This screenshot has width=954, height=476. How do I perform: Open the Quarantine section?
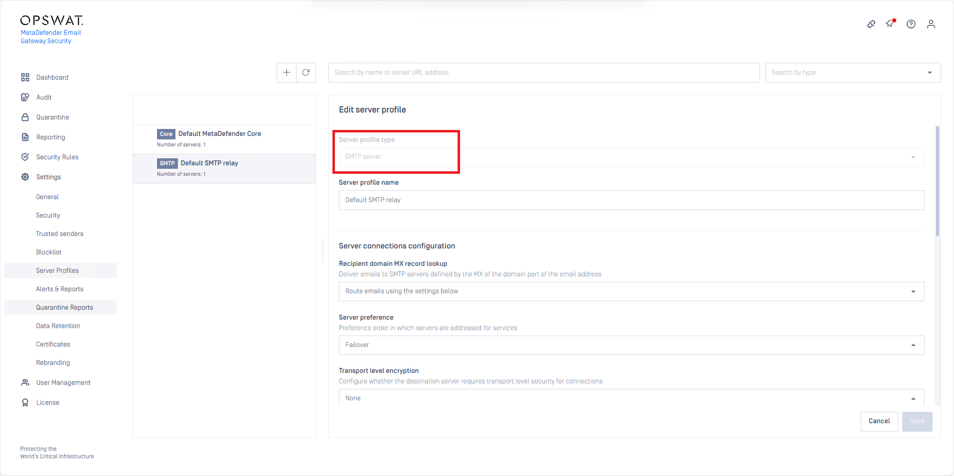click(52, 117)
